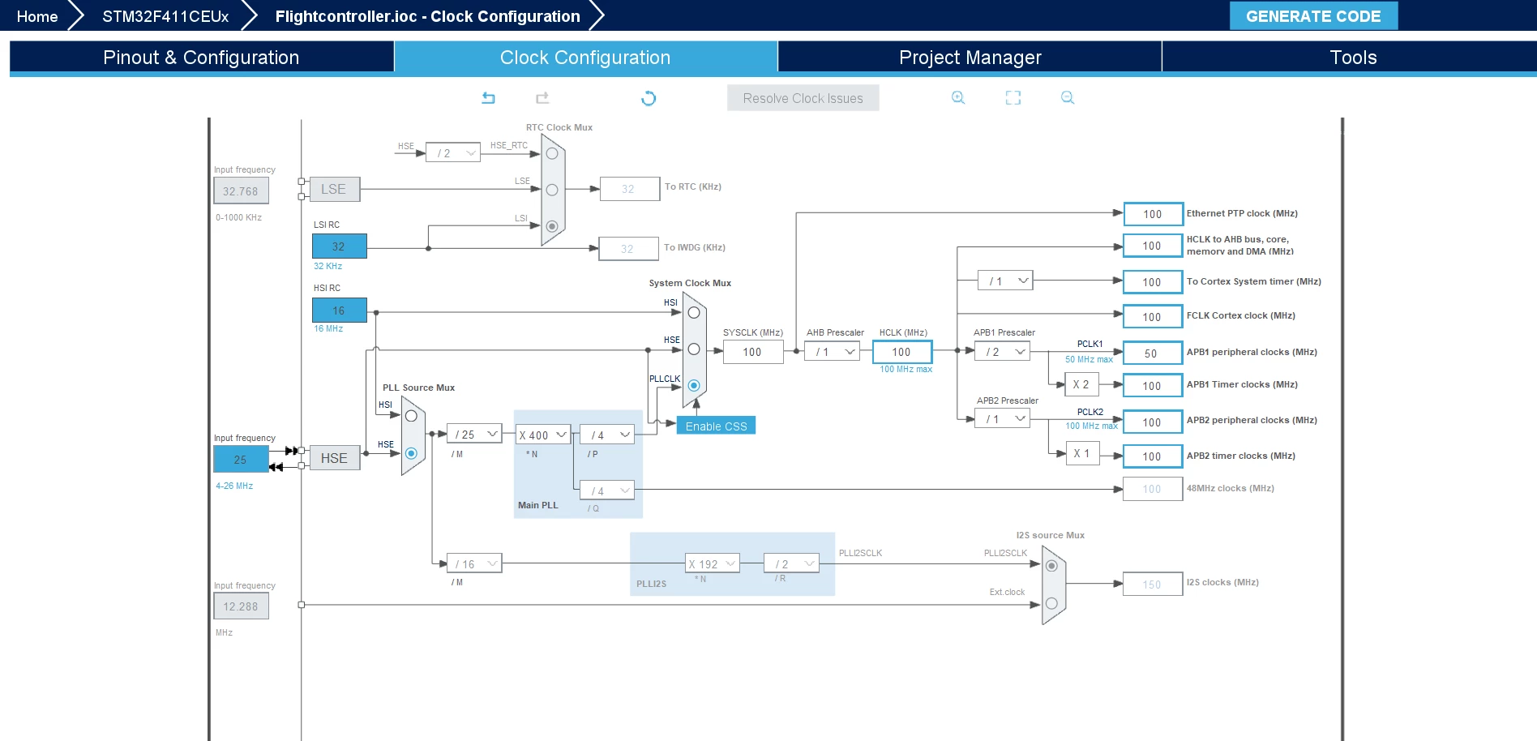The height and width of the screenshot is (741, 1537).
Task: Edit the HCLK (MHz) value field
Action: tap(902, 352)
